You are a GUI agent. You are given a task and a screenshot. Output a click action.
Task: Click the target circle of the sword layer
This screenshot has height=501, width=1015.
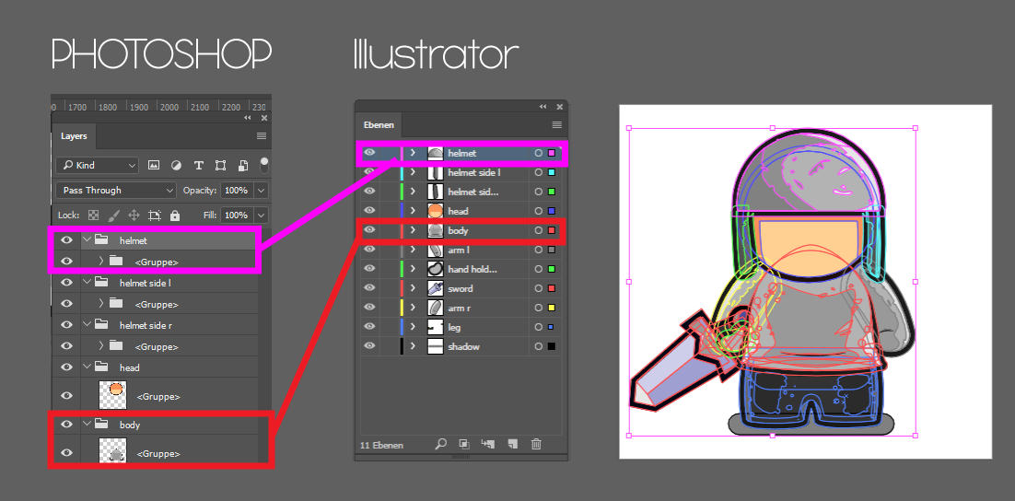tap(539, 288)
